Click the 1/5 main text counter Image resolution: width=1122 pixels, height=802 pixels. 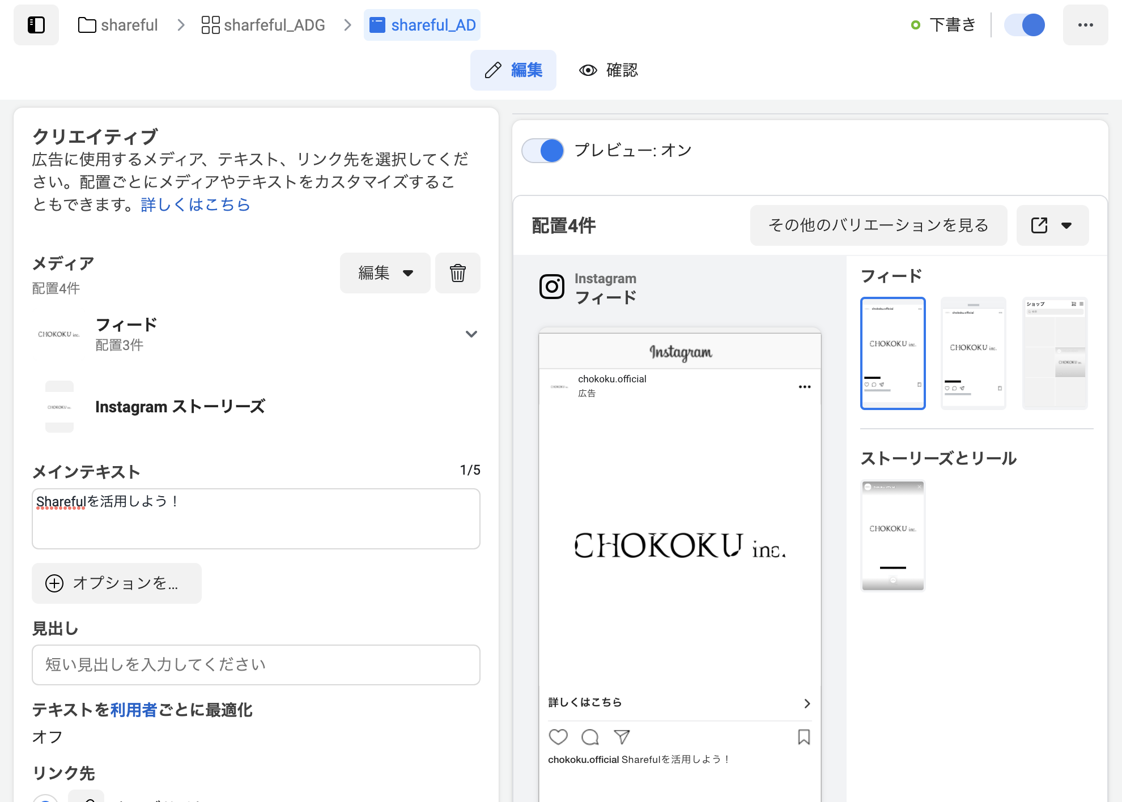tap(470, 470)
